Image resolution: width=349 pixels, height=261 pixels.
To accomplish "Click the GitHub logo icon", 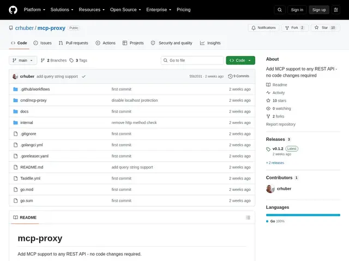I will point(13,10).
